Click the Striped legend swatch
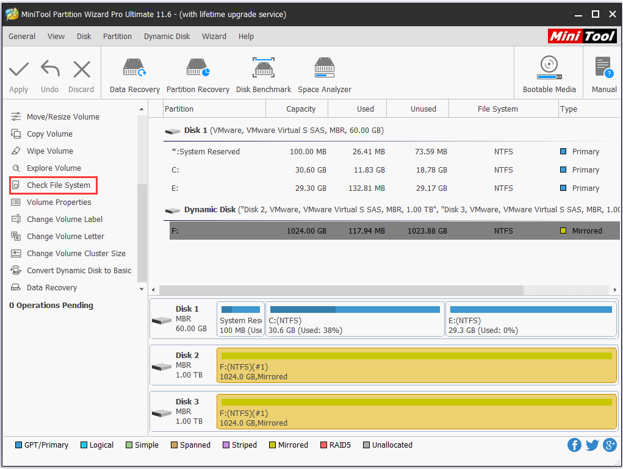Viewport: 623px width, 469px height. click(226, 445)
